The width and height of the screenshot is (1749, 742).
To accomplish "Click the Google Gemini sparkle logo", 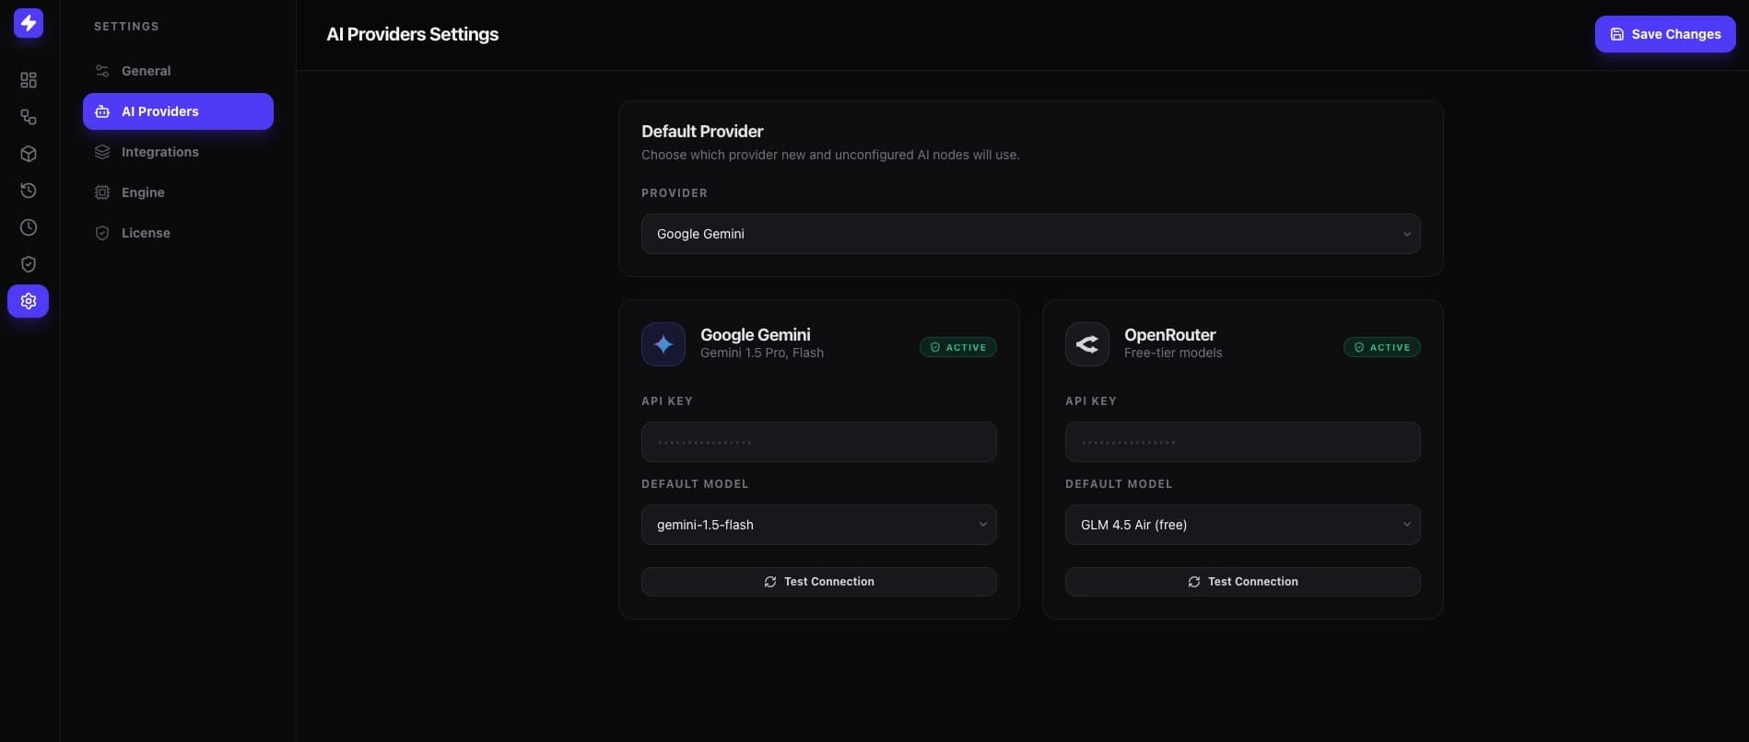I will [x=663, y=344].
